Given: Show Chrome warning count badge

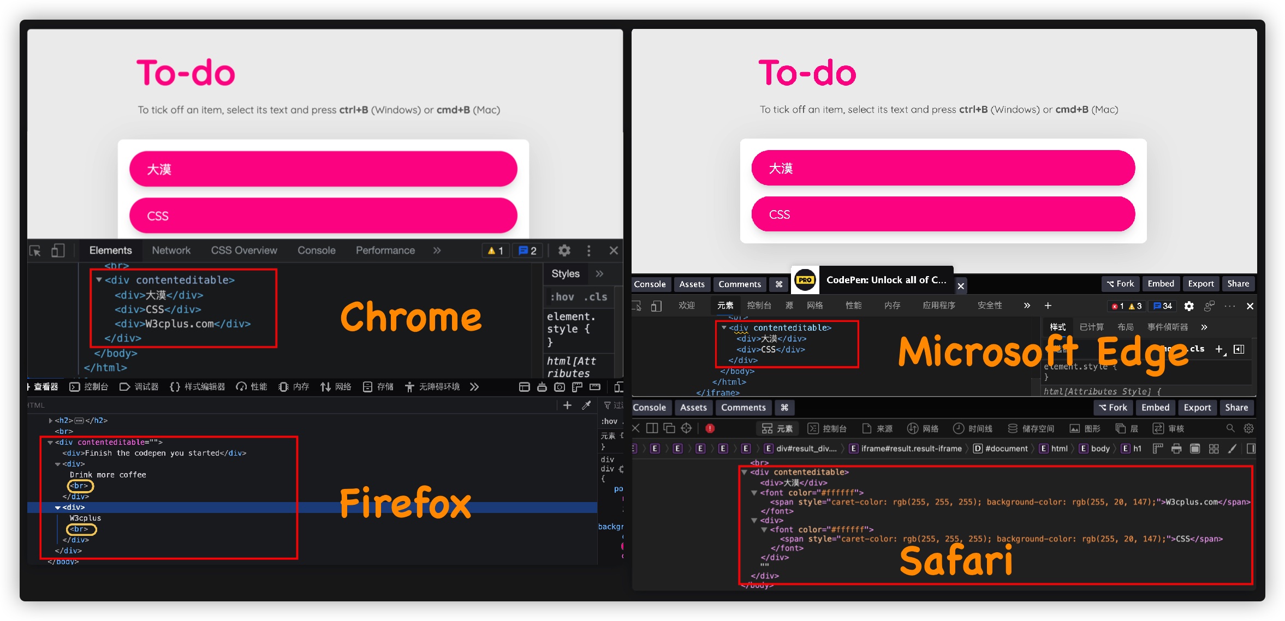Looking at the screenshot, I should pos(496,250).
